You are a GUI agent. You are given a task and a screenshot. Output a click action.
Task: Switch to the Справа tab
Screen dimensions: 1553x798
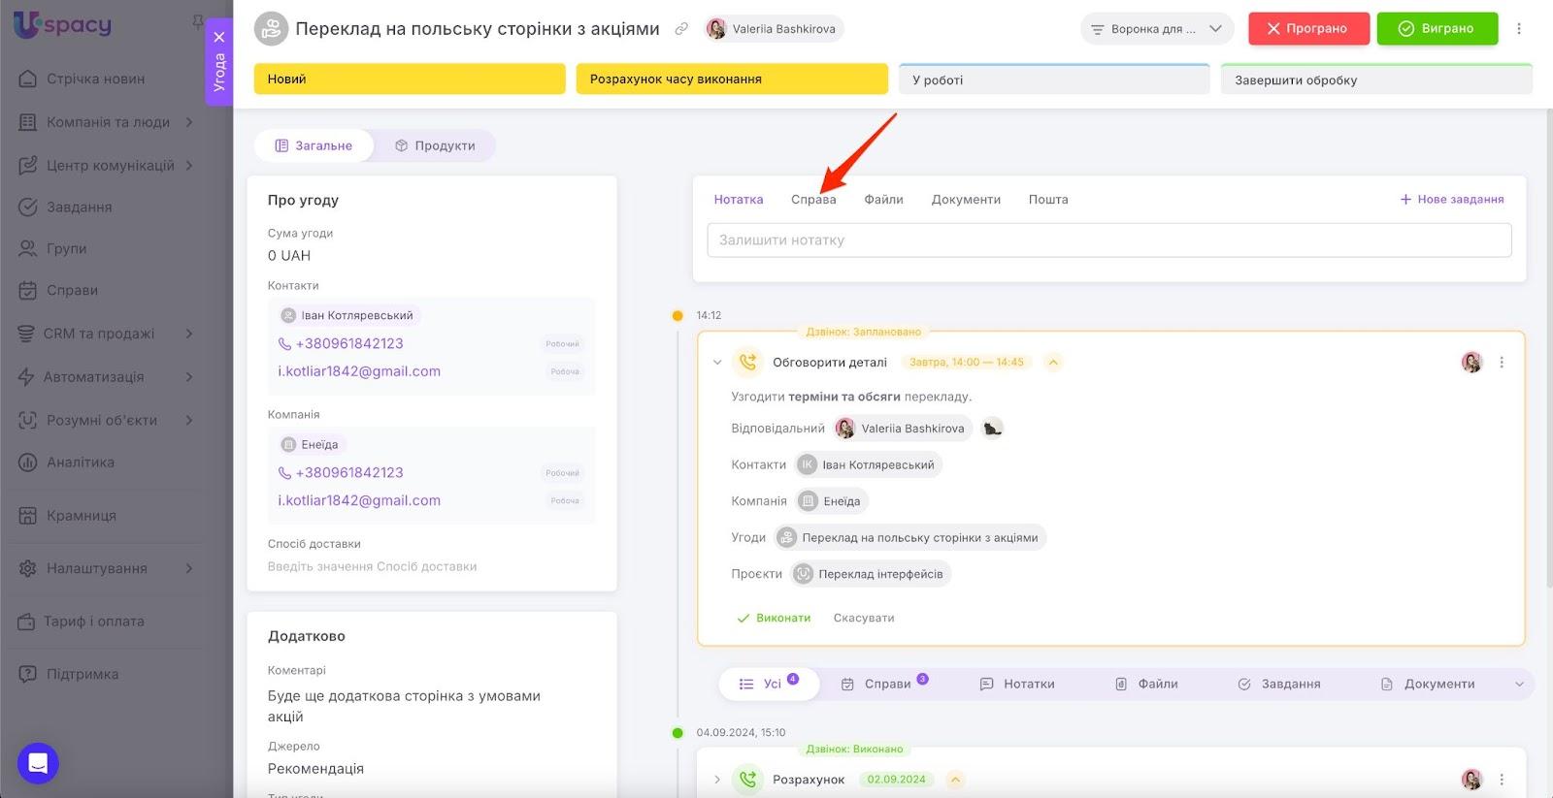pyautogui.click(x=812, y=200)
